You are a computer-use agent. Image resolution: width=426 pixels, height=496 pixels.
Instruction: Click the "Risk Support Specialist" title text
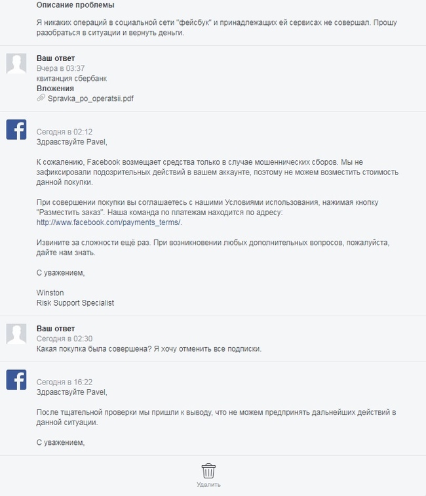click(x=75, y=302)
